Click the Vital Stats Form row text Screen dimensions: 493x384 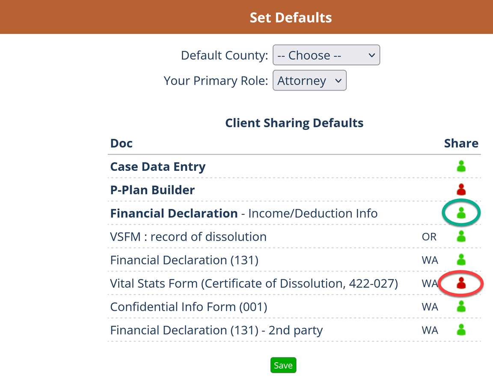254,283
